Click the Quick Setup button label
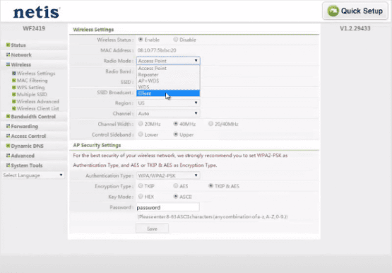 click(x=362, y=11)
